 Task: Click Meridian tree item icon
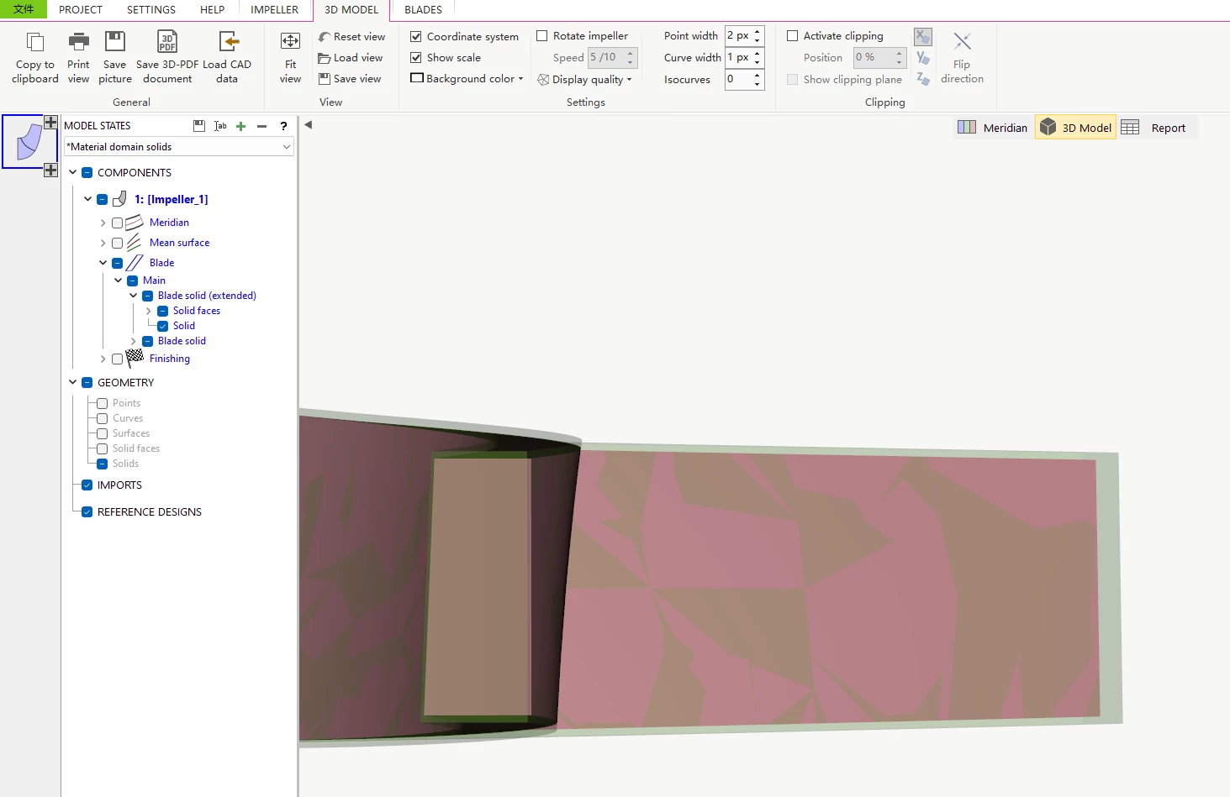(x=135, y=223)
